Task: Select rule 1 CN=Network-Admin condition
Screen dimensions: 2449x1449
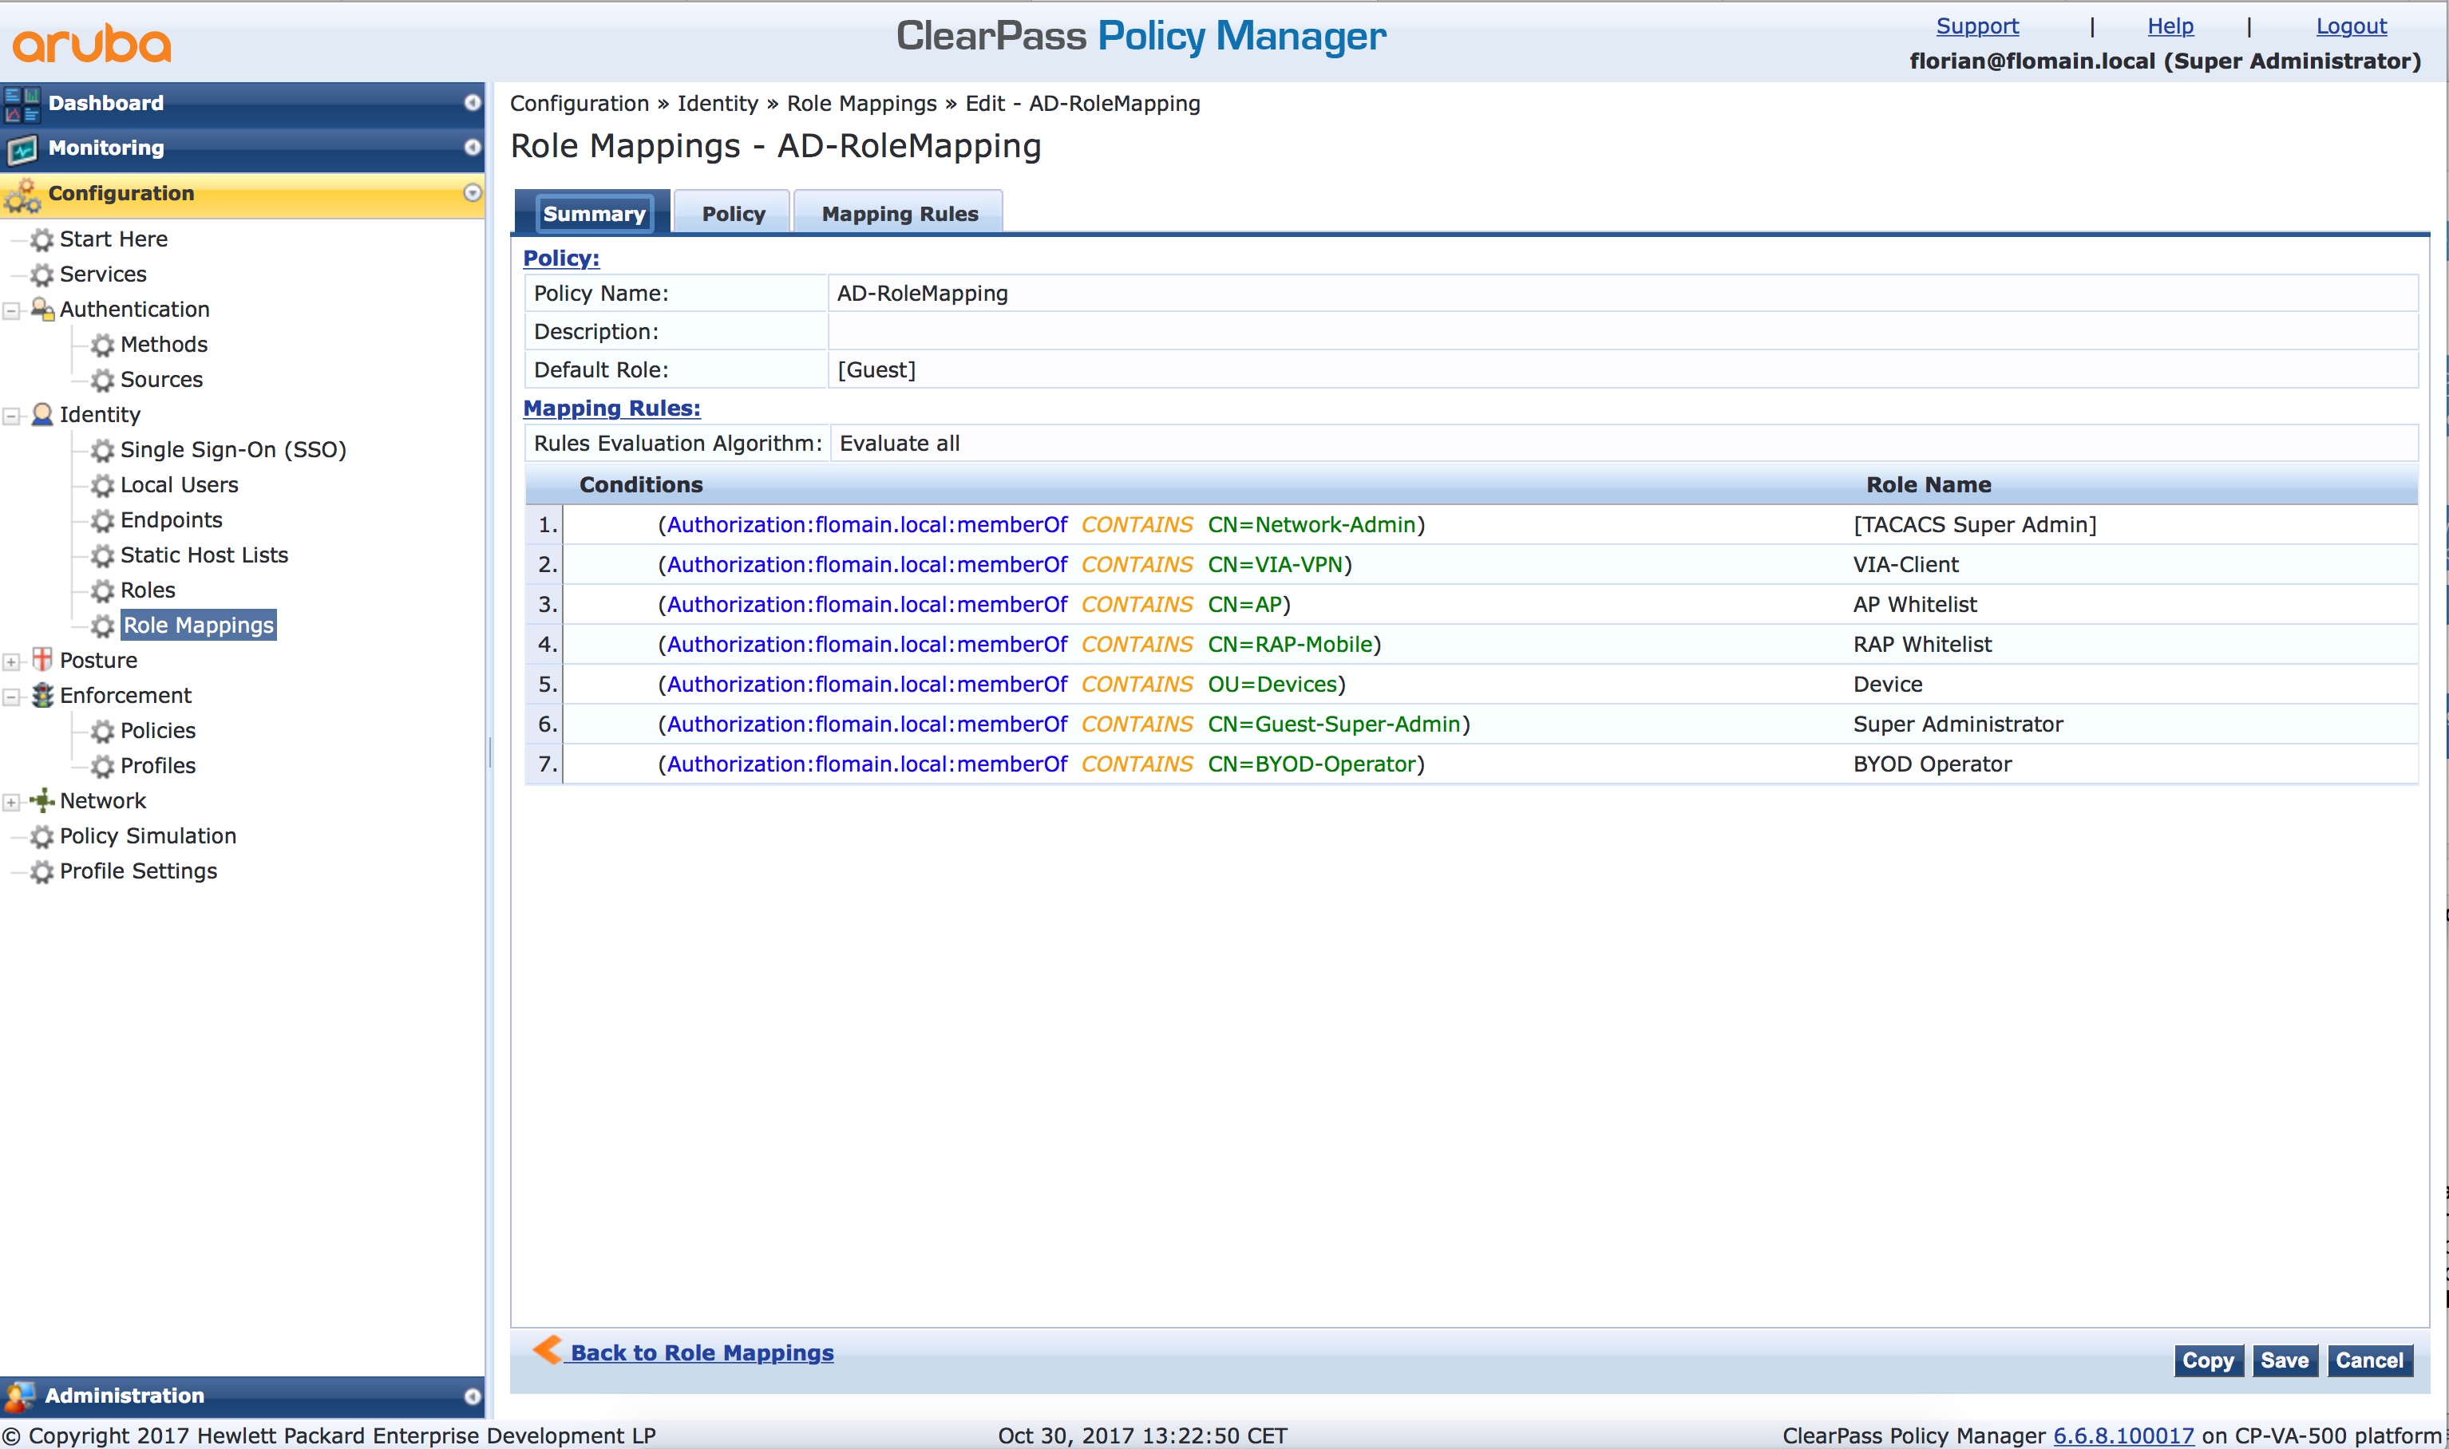Action: tap(1042, 525)
